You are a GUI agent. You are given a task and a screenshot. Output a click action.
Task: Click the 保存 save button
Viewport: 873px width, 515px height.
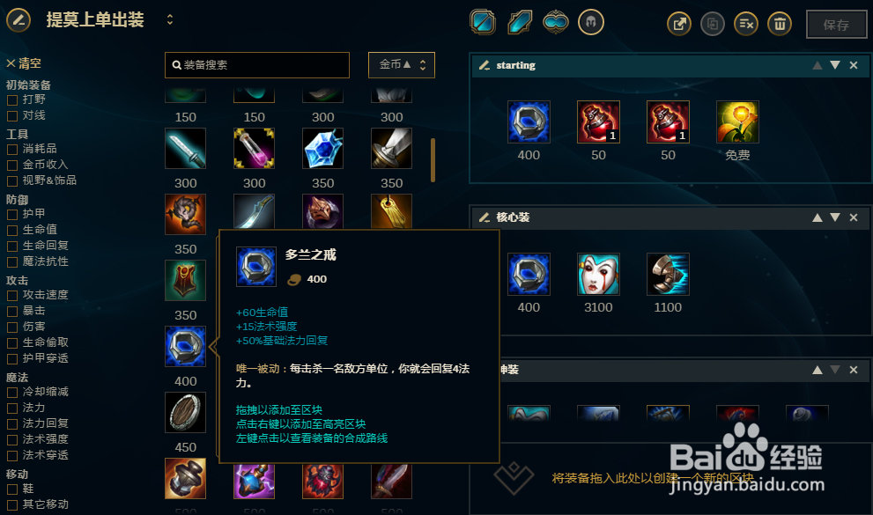click(836, 25)
